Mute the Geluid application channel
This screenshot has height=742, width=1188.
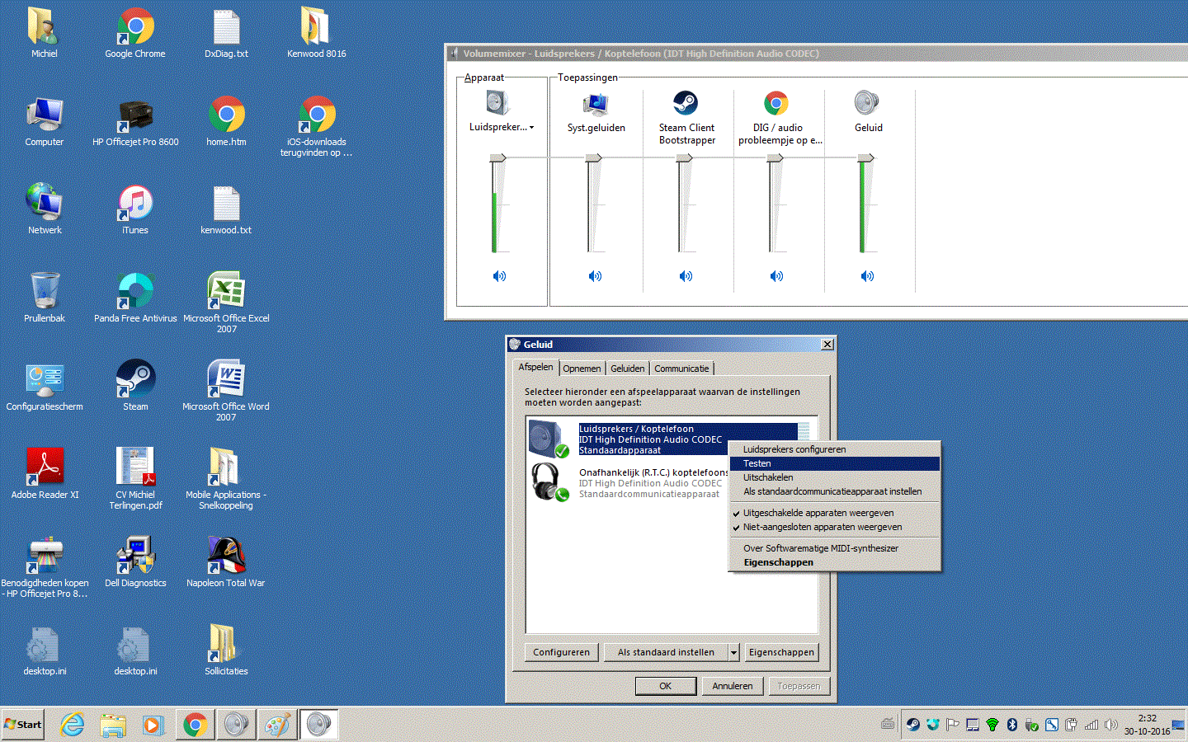[x=867, y=276]
